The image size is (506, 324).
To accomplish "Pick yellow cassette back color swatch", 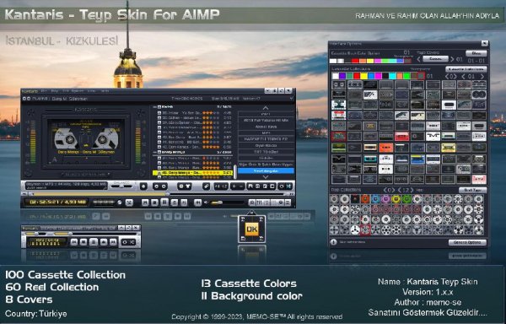I will tap(370, 61).
